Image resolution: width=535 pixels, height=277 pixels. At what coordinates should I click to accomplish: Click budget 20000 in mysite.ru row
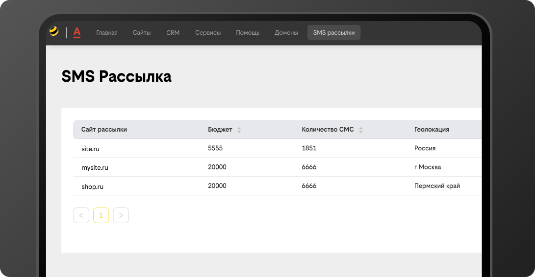pyautogui.click(x=217, y=167)
